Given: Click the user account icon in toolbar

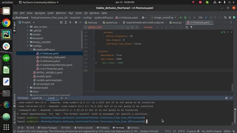Looking at the screenshot, I should 144,17.
